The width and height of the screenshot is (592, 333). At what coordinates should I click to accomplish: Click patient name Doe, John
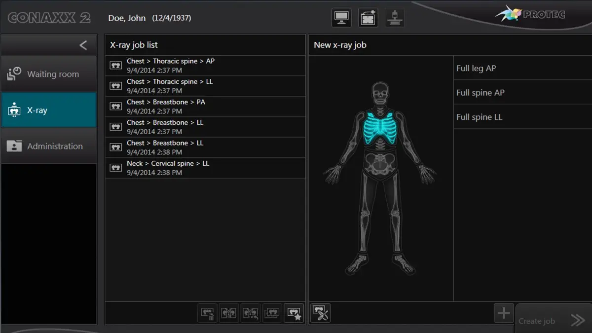pyautogui.click(x=127, y=18)
